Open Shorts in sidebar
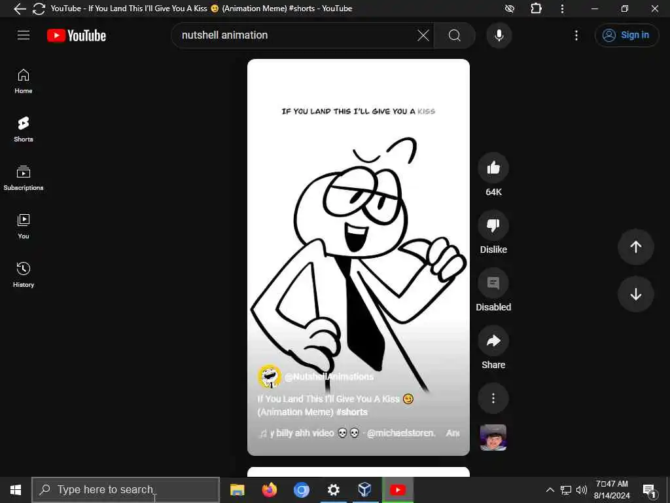 click(x=24, y=130)
